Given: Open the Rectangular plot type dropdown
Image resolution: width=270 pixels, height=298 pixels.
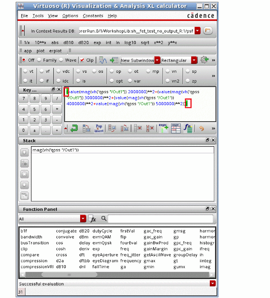Looking at the screenshot, I should [x=194, y=60].
